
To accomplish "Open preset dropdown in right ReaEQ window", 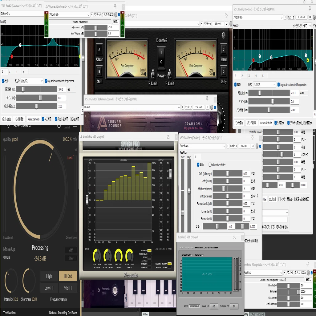I will click(258, 17).
